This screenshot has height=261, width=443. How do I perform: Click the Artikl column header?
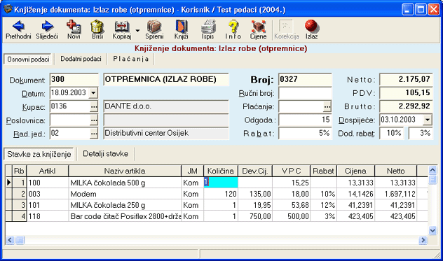coord(48,171)
